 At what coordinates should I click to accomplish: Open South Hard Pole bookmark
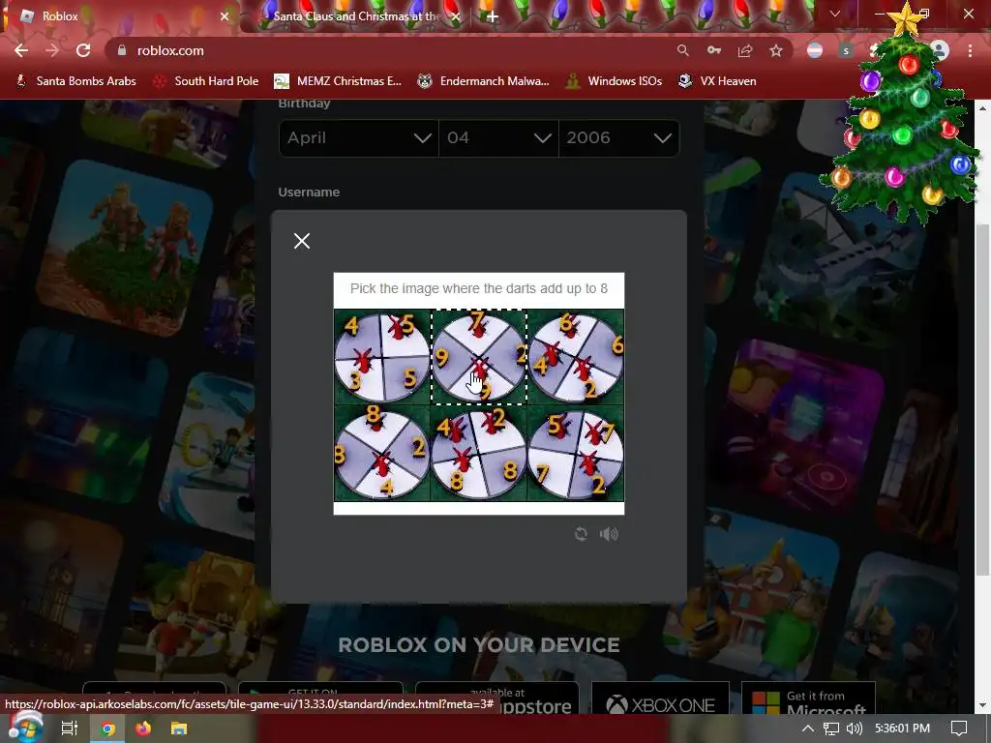[207, 81]
